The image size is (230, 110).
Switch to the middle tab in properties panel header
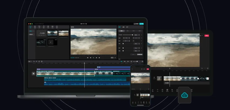[x=123, y=27]
